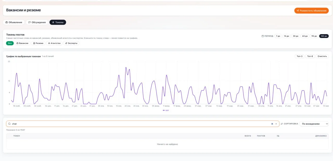Sort by the ДИНАМИКА column header

[321, 136]
